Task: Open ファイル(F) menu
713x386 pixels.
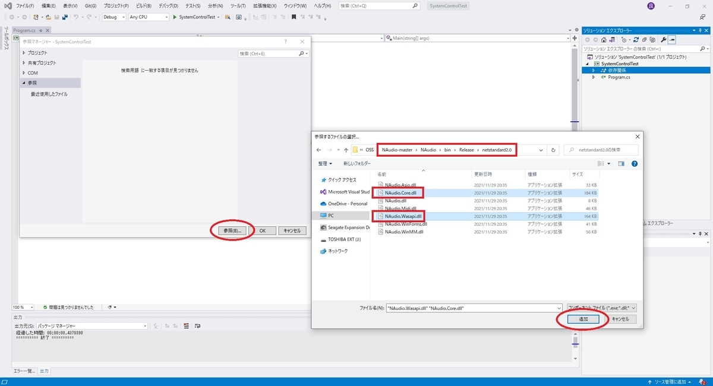Action: pos(24,5)
